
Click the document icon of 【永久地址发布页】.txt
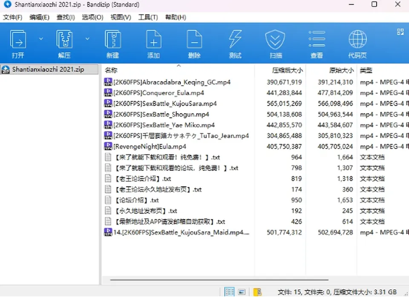pyautogui.click(x=108, y=211)
